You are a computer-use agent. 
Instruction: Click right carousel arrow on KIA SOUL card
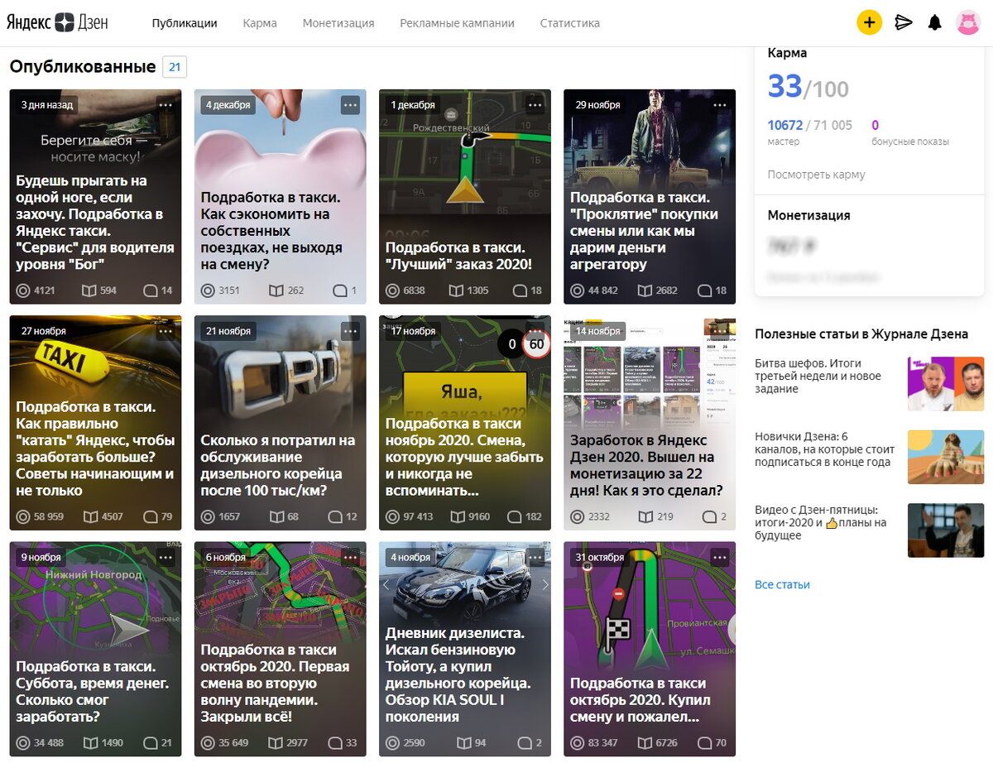click(x=544, y=584)
